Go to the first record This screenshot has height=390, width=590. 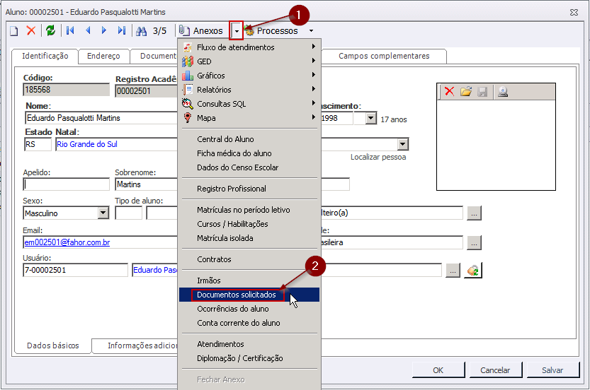(70, 31)
